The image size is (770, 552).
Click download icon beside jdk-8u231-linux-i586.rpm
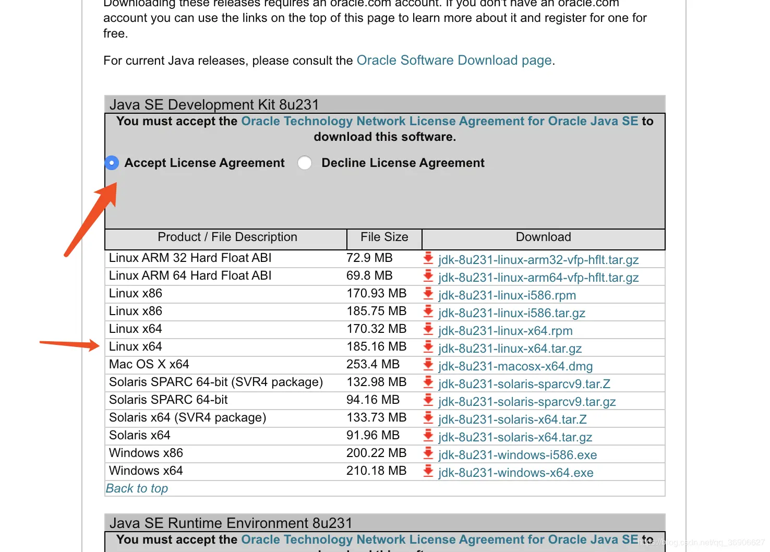point(428,293)
